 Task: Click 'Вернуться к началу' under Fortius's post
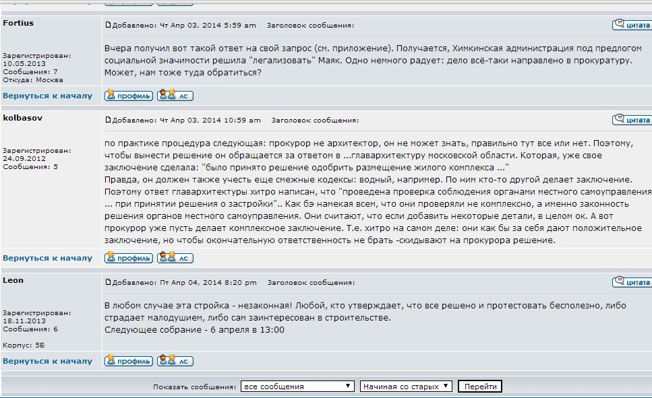pyautogui.click(x=47, y=96)
